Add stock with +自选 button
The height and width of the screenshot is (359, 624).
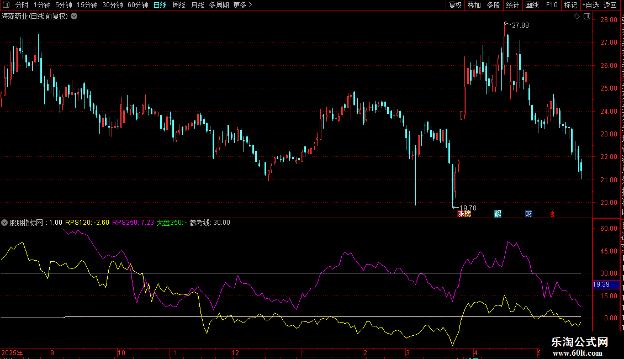point(590,5)
